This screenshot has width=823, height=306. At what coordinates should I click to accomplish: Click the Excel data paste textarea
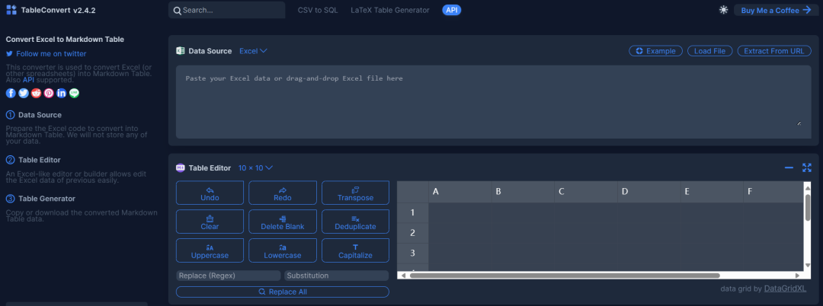pos(493,102)
